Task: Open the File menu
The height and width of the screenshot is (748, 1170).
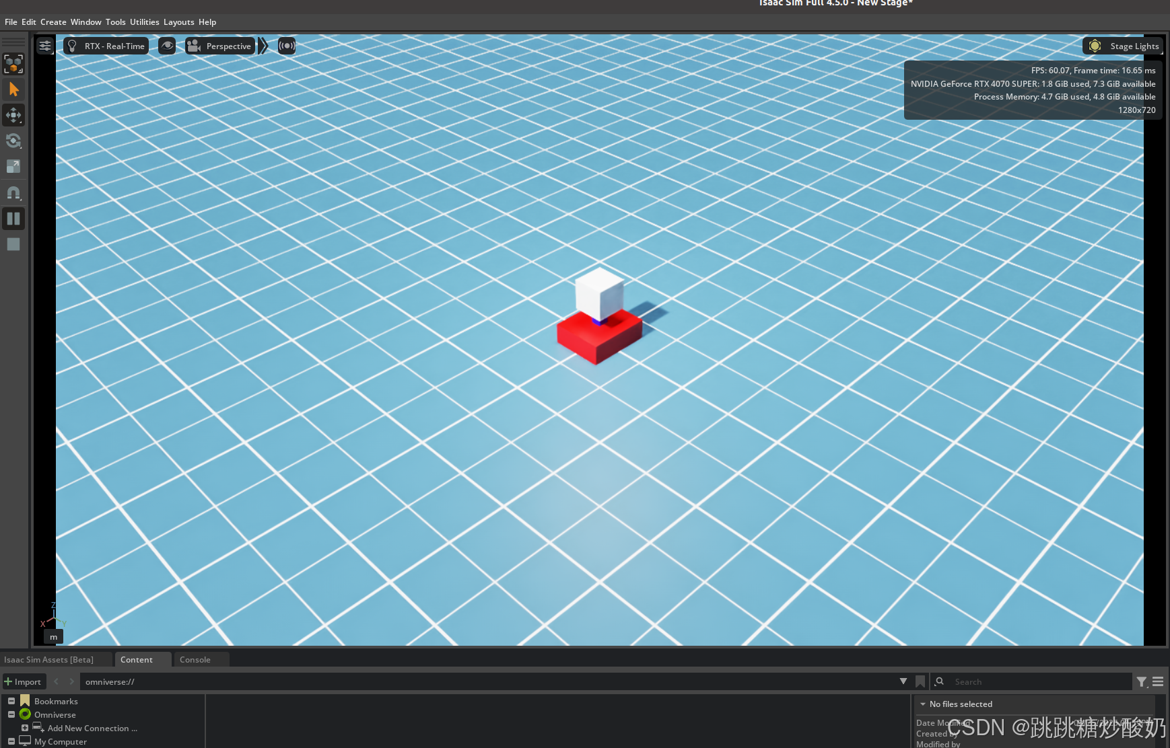Action: pyautogui.click(x=11, y=22)
